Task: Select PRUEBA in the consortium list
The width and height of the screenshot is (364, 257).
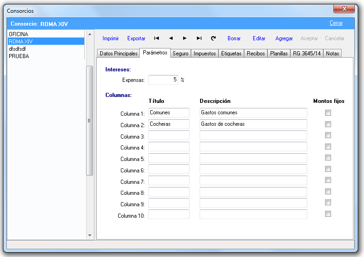Action: (19, 56)
